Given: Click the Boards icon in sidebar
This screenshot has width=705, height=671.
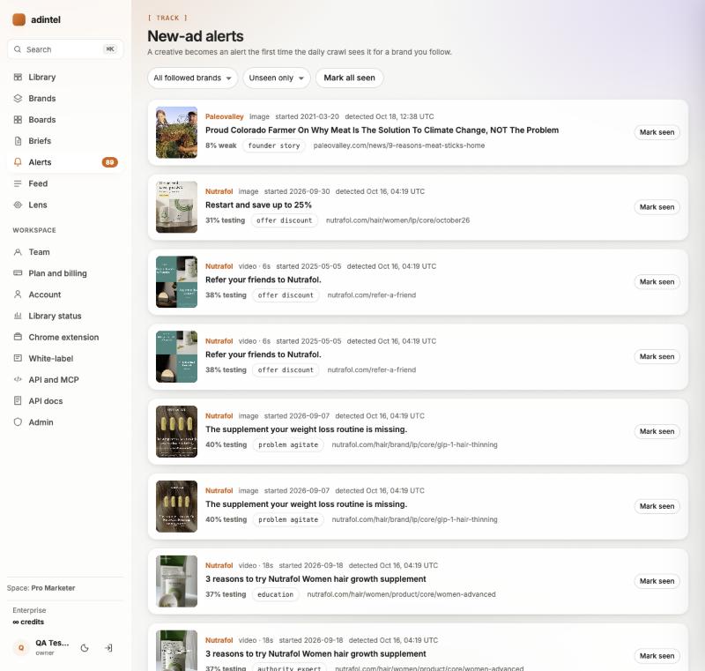Looking at the screenshot, I should (18, 120).
